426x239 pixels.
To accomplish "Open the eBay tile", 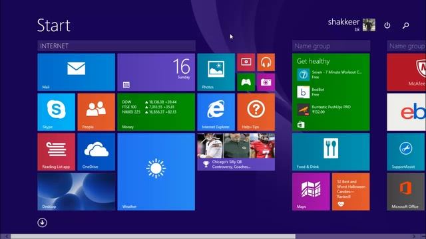I will point(407,112).
